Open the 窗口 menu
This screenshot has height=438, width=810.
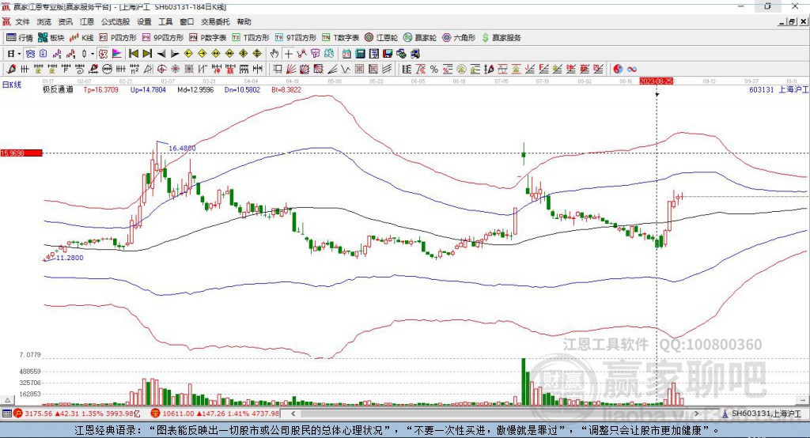pyautogui.click(x=187, y=21)
